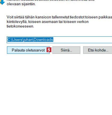Click the Users segment in the path
112x115 pixels.
point(17,40)
